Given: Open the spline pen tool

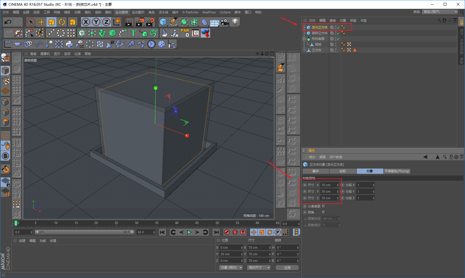Looking at the screenshot, I should pyautogui.click(x=173, y=22).
